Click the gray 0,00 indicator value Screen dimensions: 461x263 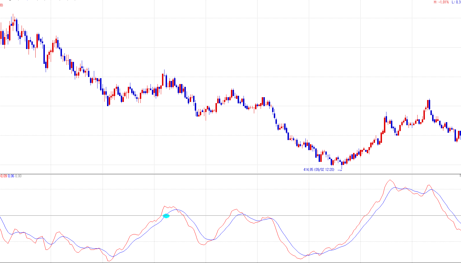(18, 176)
